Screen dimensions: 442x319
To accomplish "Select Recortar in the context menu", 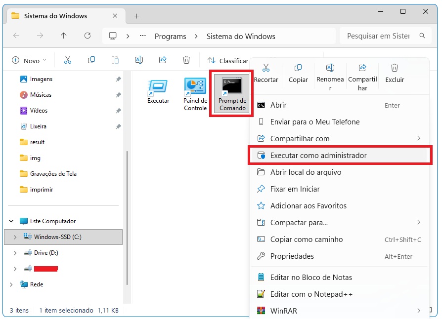I will point(266,73).
